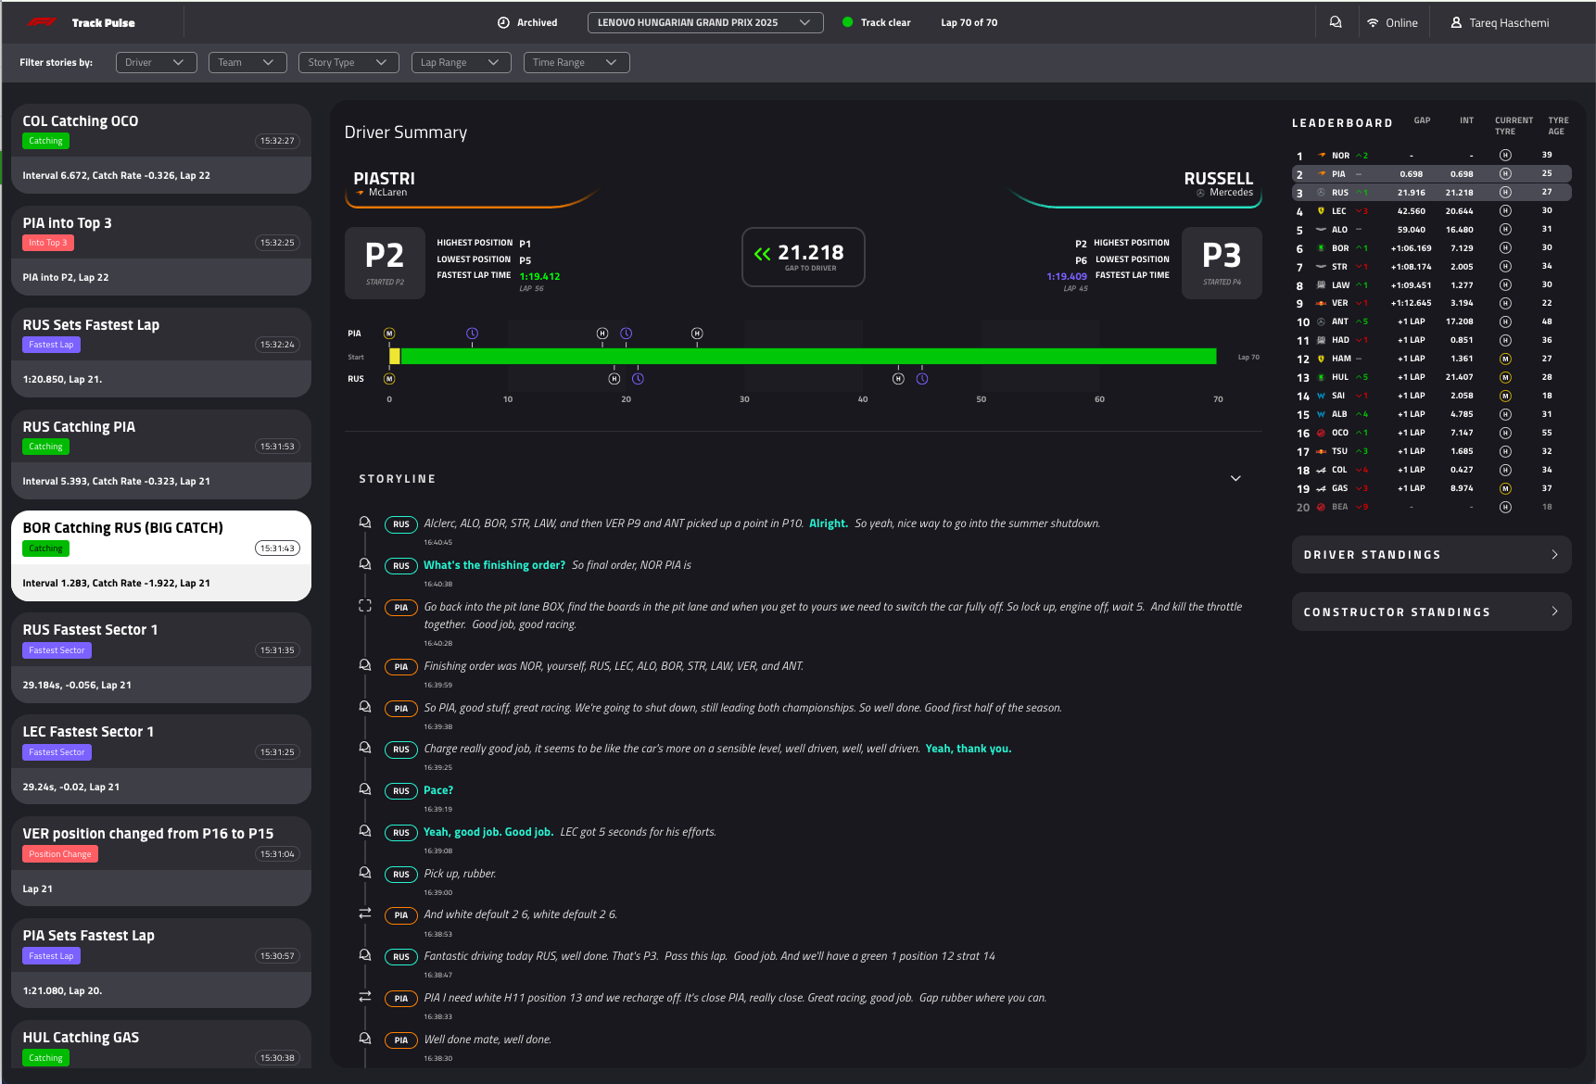Open Tareq Haschemi user profile icon

coord(1456,22)
